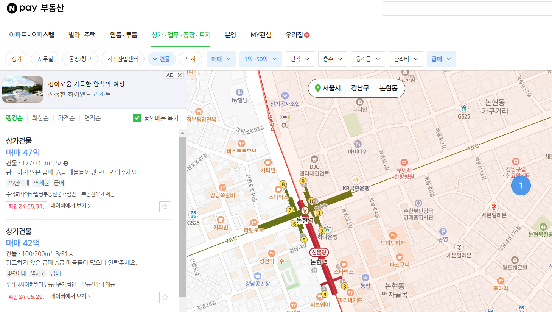Click listing scrollbar up arrow
552x312 pixels.
pos(182,133)
